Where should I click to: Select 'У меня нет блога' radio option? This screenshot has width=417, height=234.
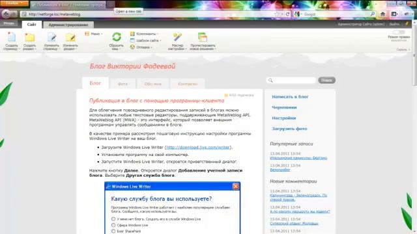tap(113, 219)
